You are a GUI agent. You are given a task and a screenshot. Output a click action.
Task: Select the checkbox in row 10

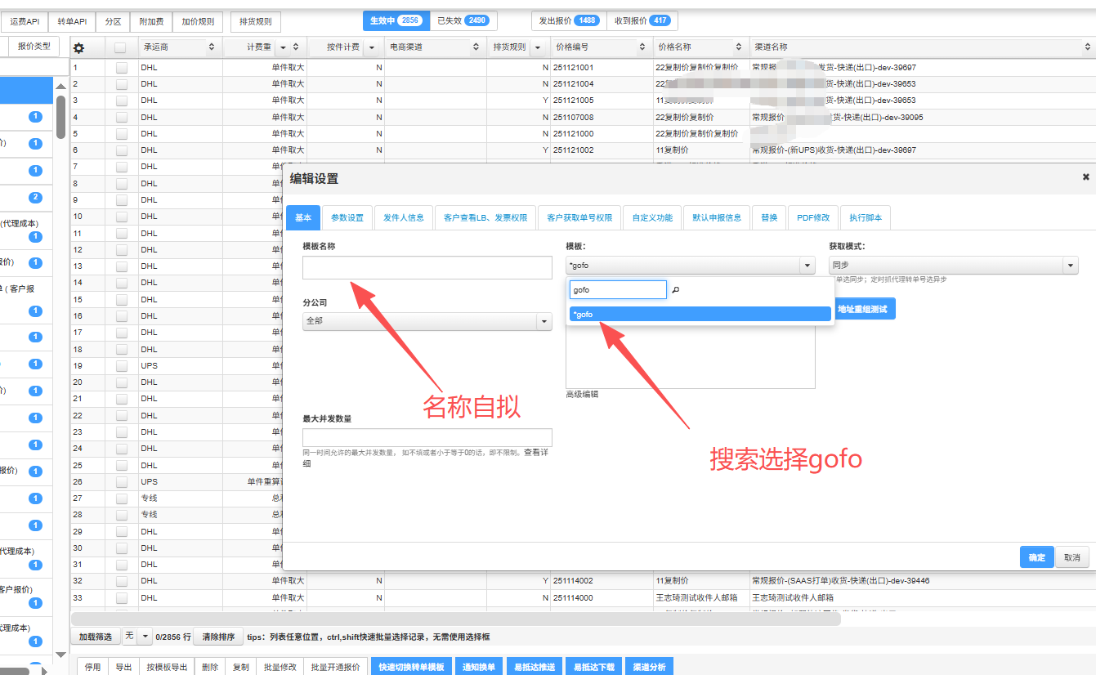pyautogui.click(x=121, y=217)
